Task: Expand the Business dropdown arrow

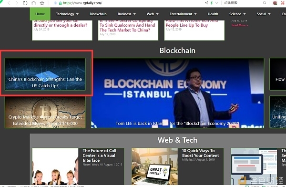Action: point(134,14)
